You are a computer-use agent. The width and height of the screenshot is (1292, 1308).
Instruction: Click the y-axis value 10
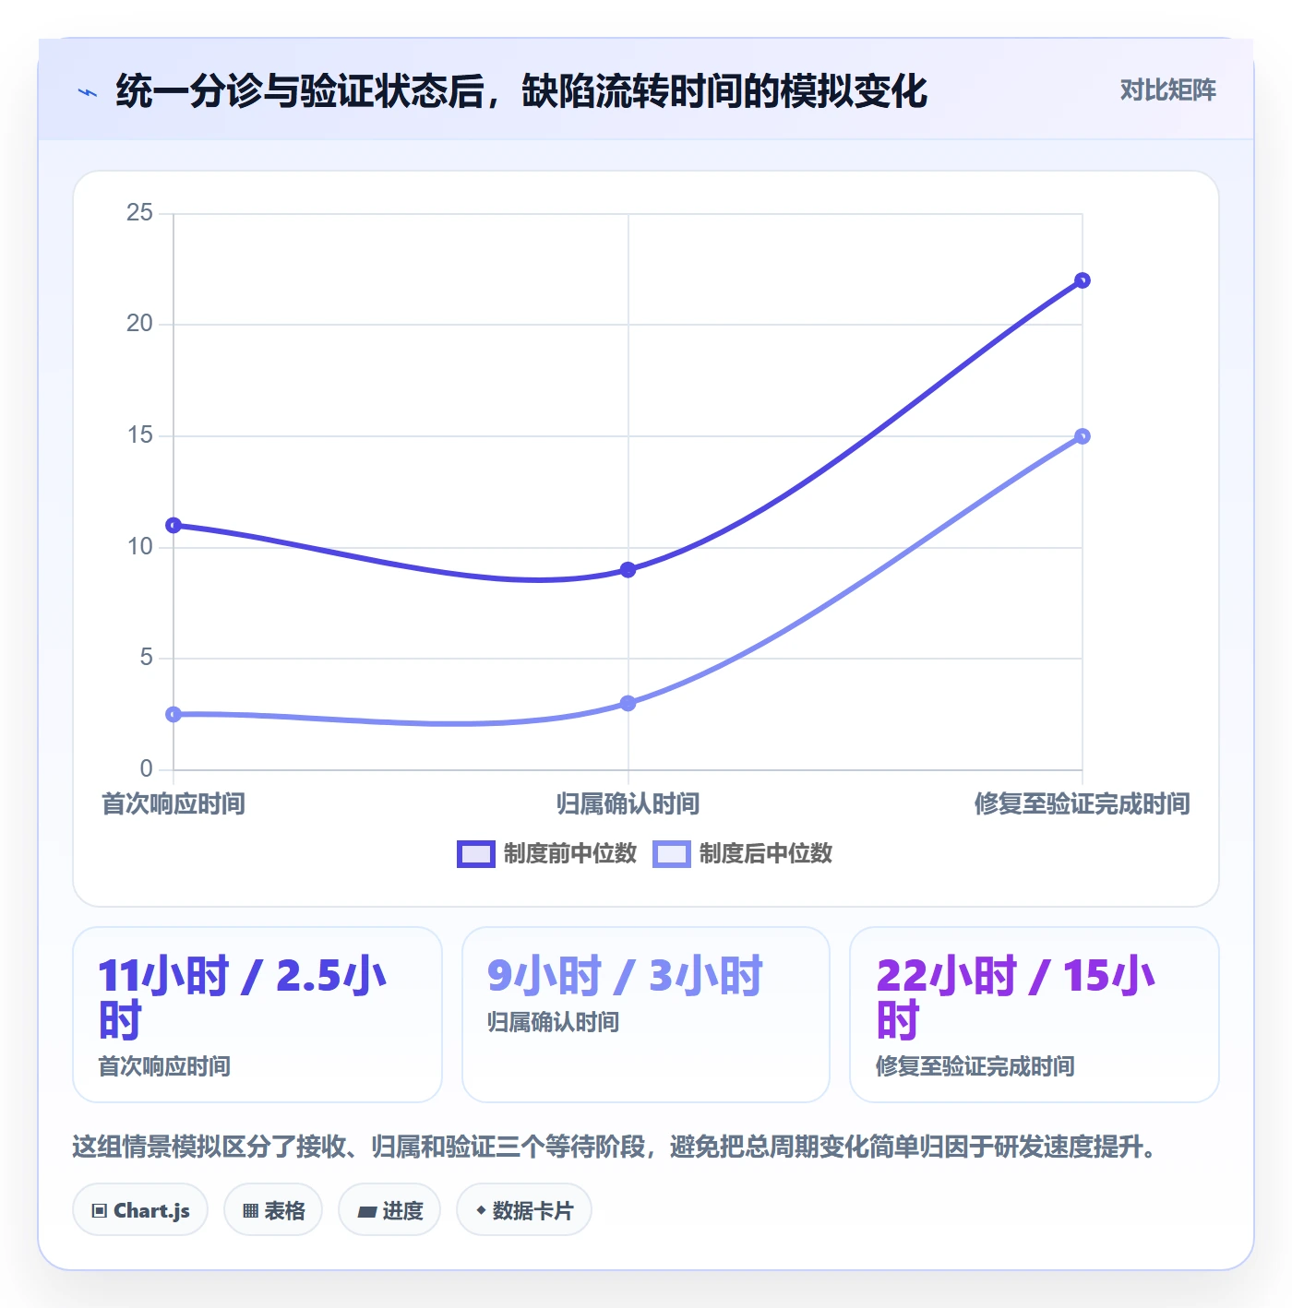click(139, 547)
